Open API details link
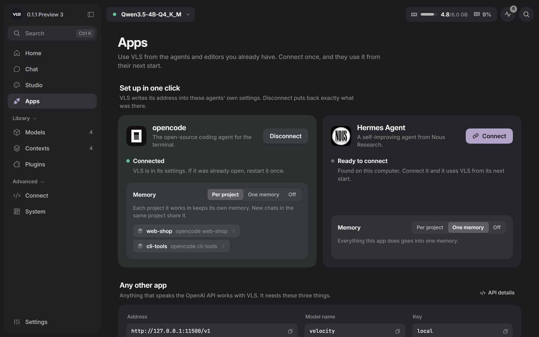 497,293
